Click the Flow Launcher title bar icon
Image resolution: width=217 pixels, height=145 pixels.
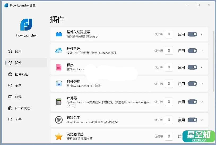click(x=6, y=5)
